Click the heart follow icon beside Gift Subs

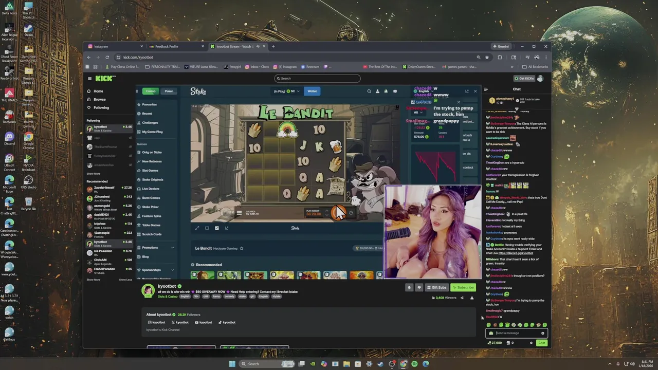[419, 288]
